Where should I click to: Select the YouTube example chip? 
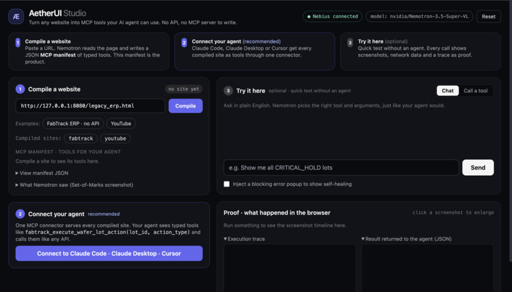(121, 124)
